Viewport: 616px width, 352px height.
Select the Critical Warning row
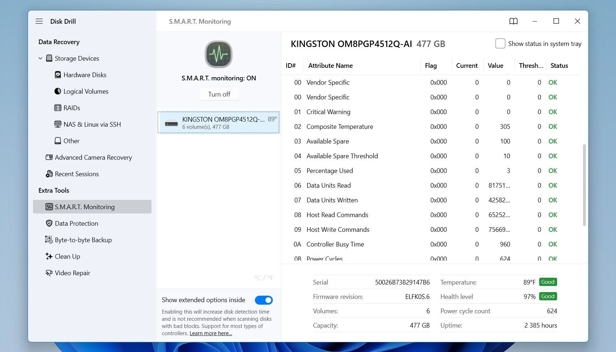(x=431, y=112)
